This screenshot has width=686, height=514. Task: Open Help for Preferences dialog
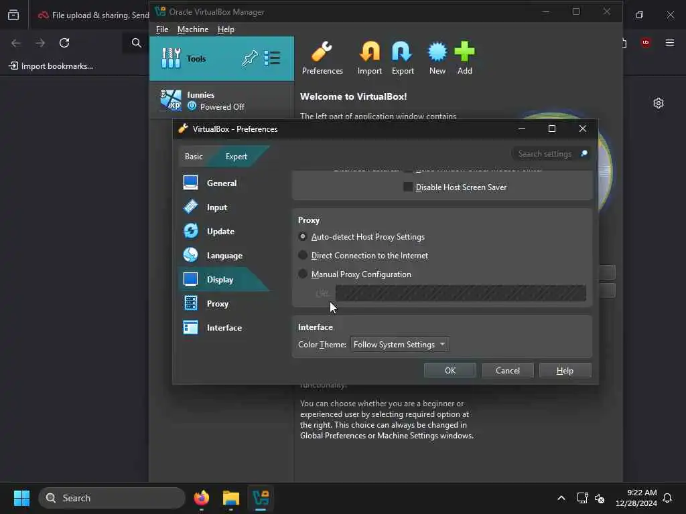click(565, 371)
